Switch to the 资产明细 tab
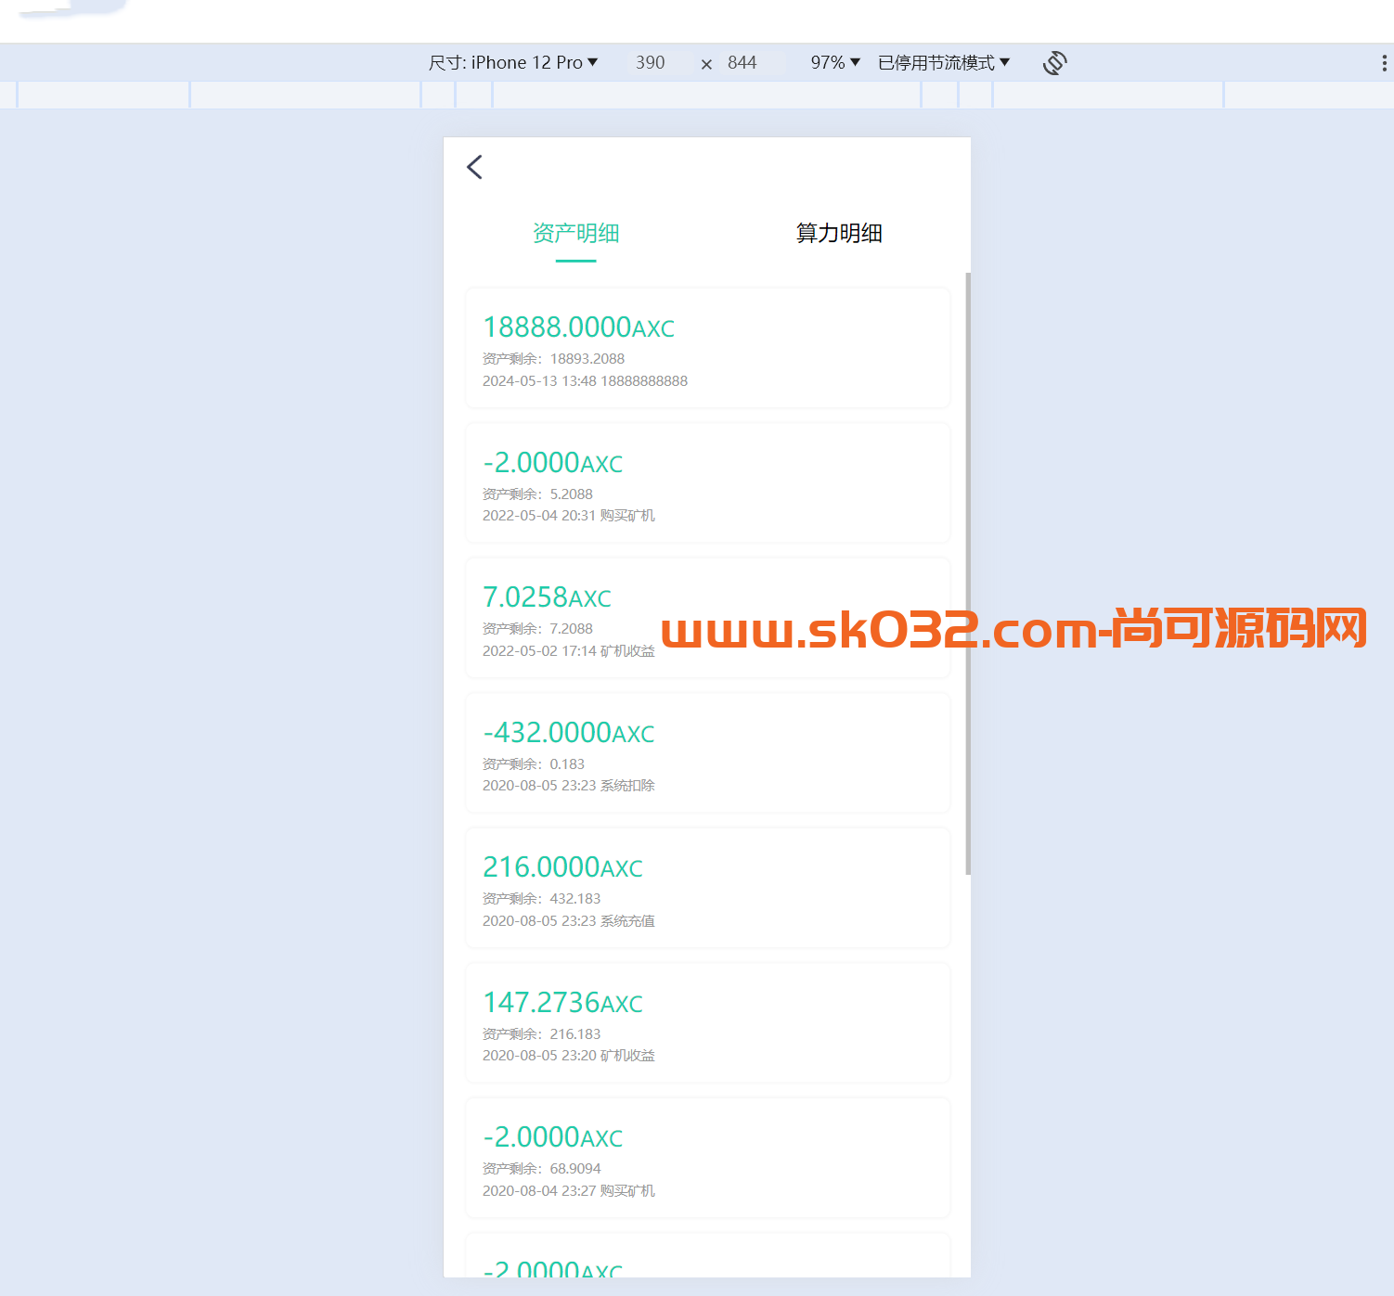The height and width of the screenshot is (1296, 1394). tap(575, 233)
